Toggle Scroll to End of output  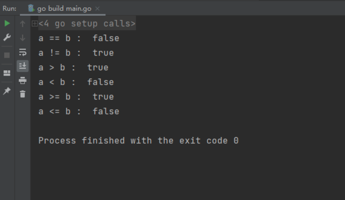[x=23, y=66]
